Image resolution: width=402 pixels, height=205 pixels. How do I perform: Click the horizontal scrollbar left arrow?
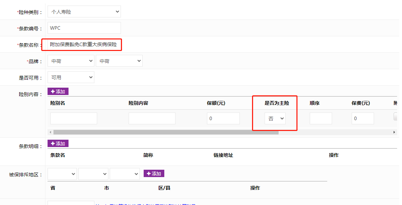tap(50, 132)
